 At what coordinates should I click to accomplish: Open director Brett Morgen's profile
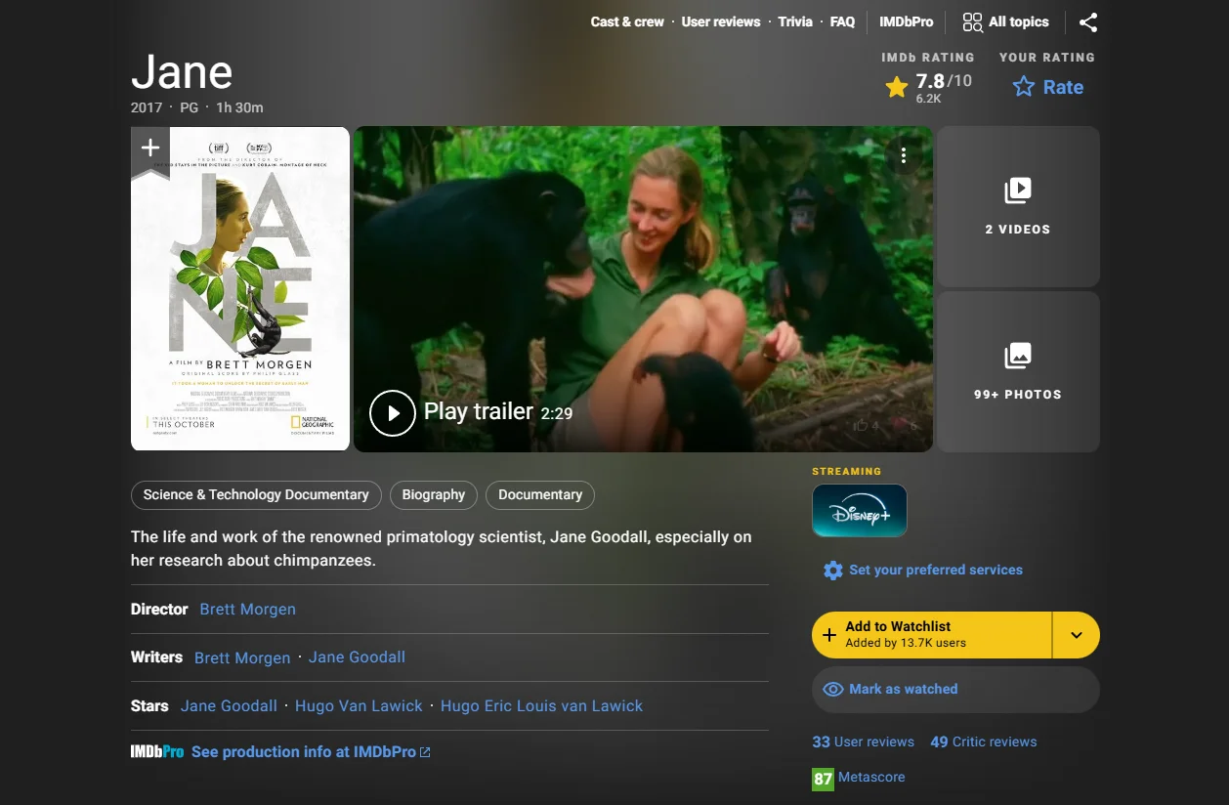click(x=247, y=609)
